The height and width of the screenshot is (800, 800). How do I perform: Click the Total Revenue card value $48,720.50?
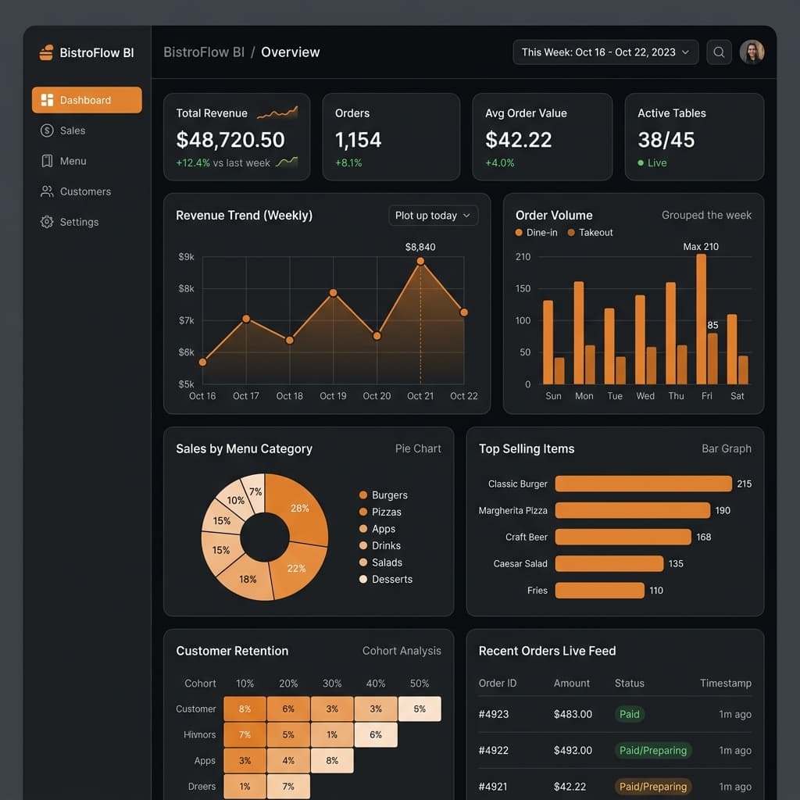pyautogui.click(x=230, y=140)
